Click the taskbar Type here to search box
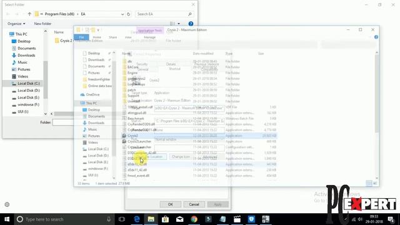 coord(64,219)
